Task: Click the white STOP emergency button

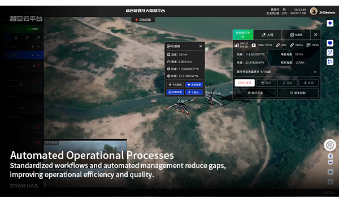Action: click(245, 83)
